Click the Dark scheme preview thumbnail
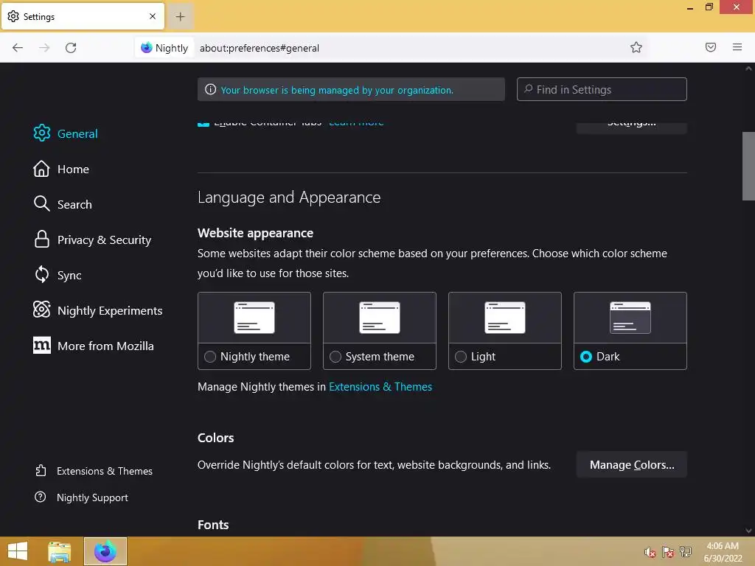The image size is (755, 566). [x=630, y=318]
